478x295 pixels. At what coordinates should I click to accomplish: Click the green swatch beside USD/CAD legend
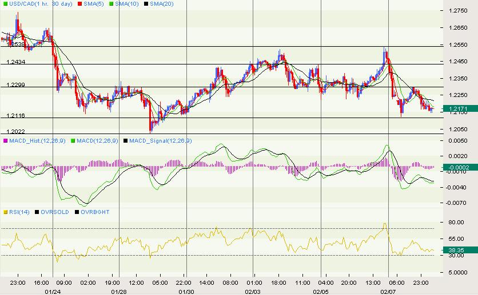click(x=5, y=4)
